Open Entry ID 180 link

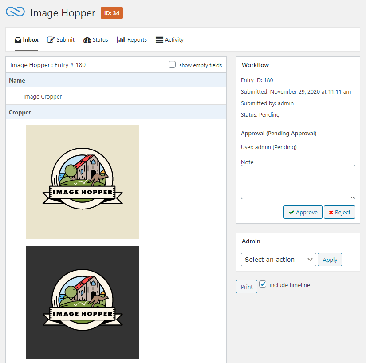pos(268,80)
